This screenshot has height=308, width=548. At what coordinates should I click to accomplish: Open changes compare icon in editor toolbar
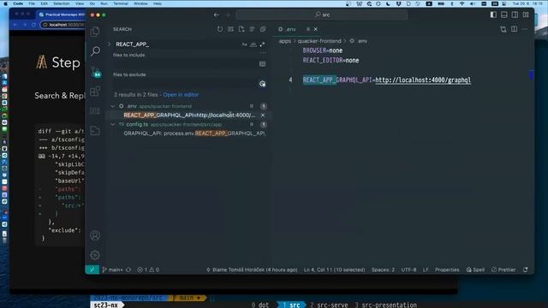tap(503, 29)
